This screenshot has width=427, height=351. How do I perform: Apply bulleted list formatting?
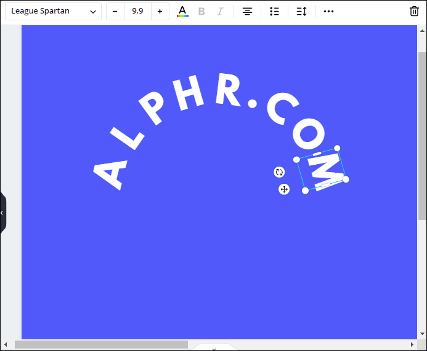tap(275, 12)
